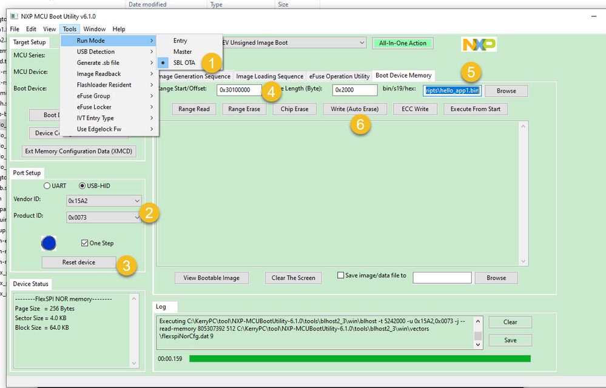Screen dimensions: 606x388
Task: Click the Range Erase button
Action: [244, 109]
